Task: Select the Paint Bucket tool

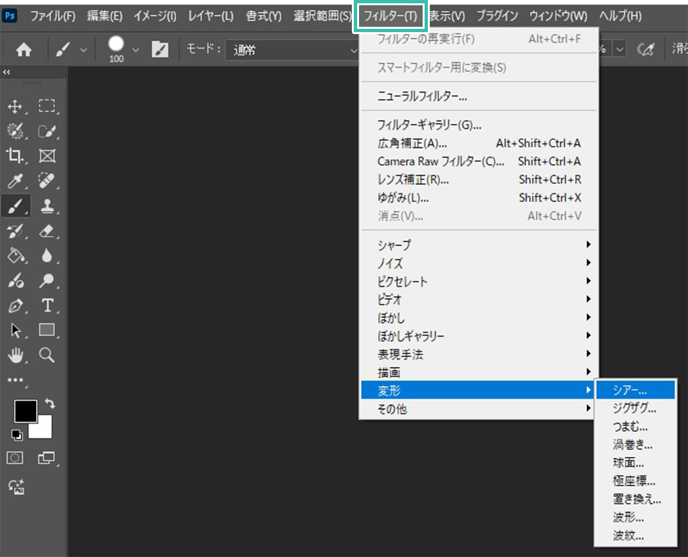Action: coord(16,256)
